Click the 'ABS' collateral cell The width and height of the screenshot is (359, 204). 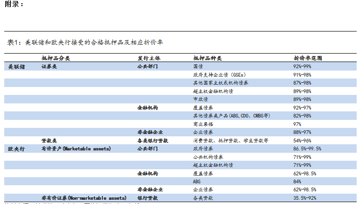197,181
